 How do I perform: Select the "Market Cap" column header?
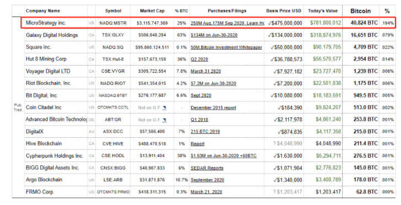pos(152,11)
